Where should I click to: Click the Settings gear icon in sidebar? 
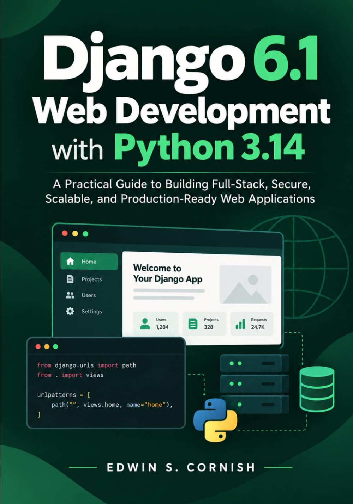pyautogui.click(x=70, y=311)
